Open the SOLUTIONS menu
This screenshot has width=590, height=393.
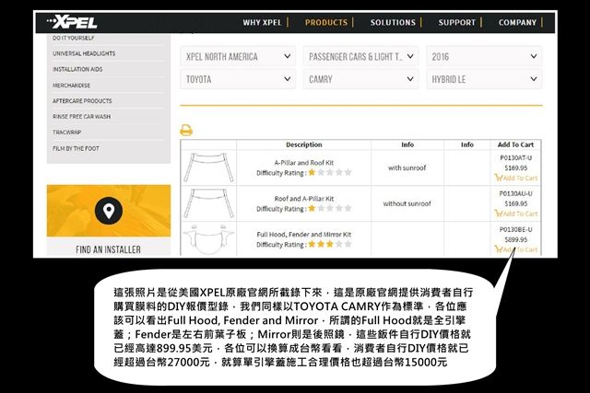point(393,22)
